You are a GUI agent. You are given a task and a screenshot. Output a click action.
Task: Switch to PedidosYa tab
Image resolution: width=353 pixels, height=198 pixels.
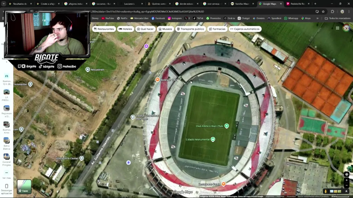297,4
